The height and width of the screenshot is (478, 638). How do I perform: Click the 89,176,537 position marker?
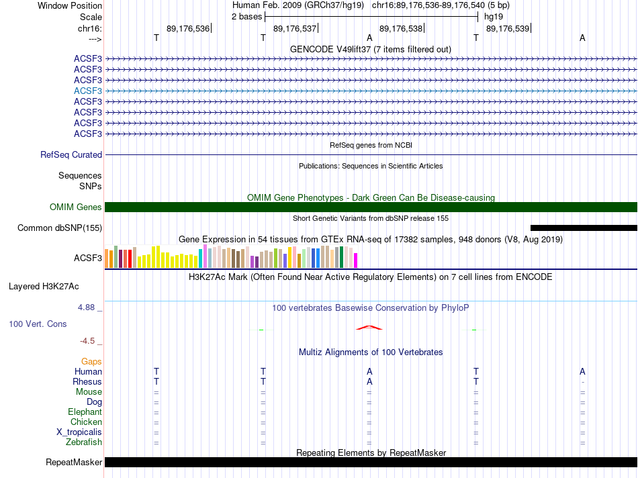tap(295, 28)
